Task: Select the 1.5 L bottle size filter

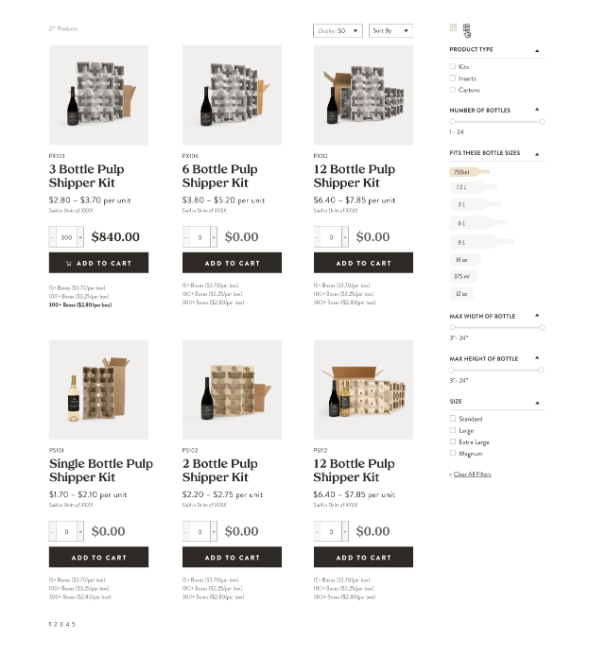Action: 474,187
